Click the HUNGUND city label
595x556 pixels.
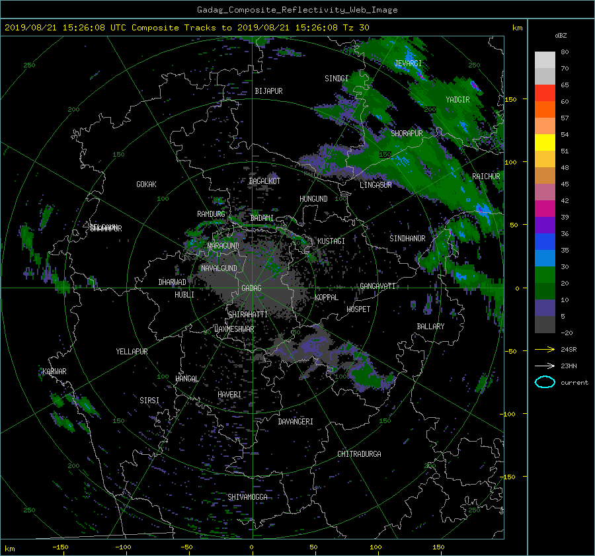coord(313,199)
